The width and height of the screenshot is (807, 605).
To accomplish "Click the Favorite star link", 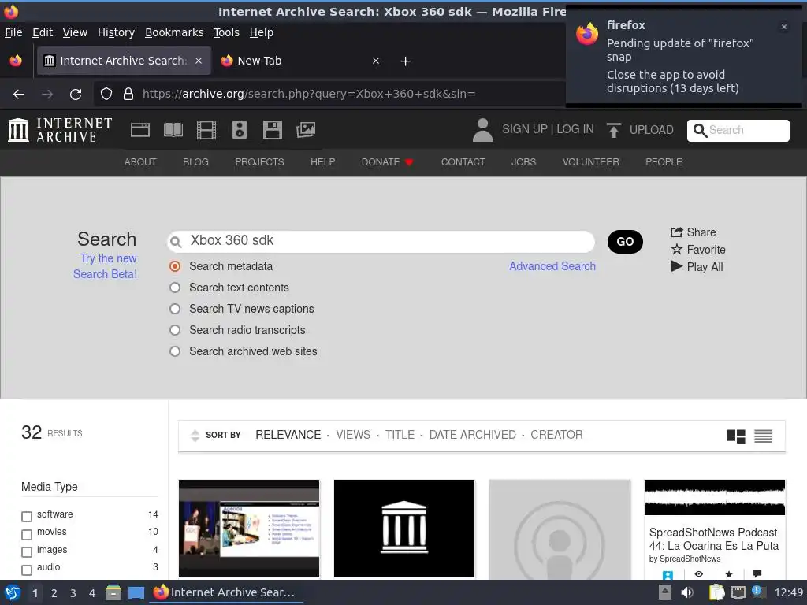I will [x=698, y=250].
